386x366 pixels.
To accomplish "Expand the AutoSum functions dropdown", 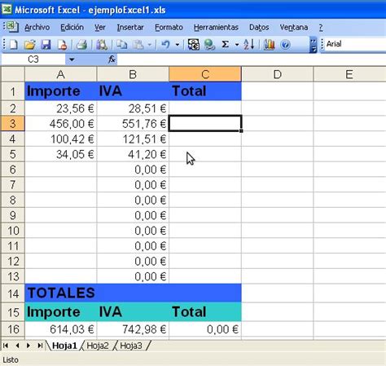I will point(237,44).
